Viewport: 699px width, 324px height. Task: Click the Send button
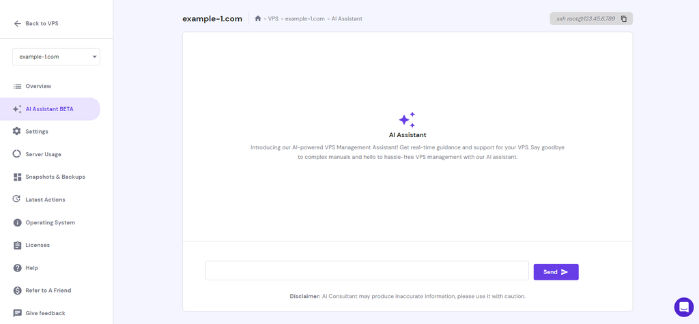point(556,272)
